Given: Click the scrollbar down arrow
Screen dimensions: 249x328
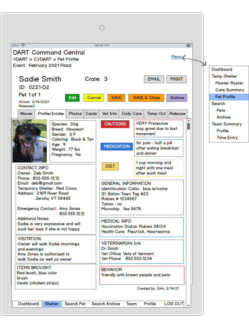Looking at the screenshot, I should pyautogui.click(x=188, y=305).
